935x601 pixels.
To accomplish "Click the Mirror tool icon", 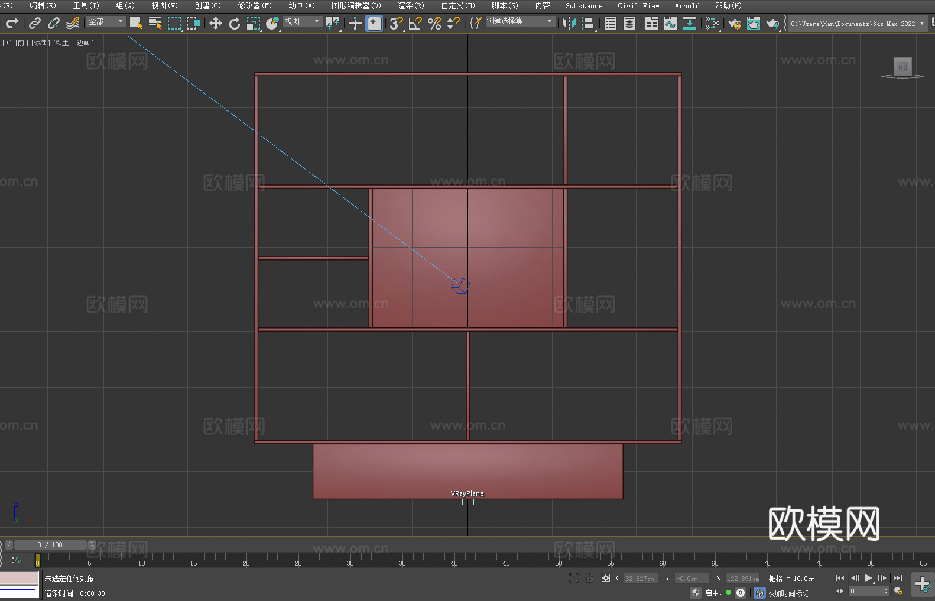I will click(569, 23).
